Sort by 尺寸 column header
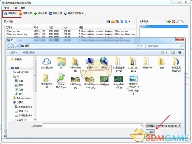 tap(41, 28)
